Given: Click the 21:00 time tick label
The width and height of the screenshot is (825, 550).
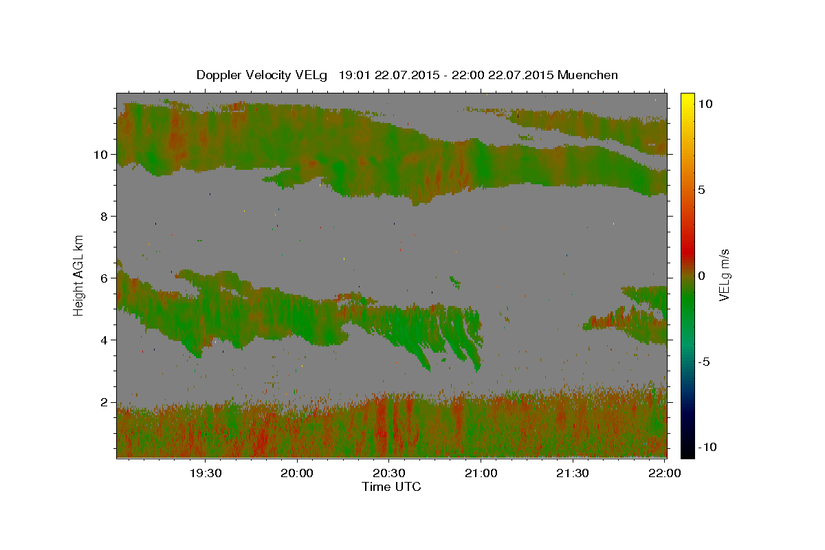Looking at the screenshot, I should pos(481,473).
